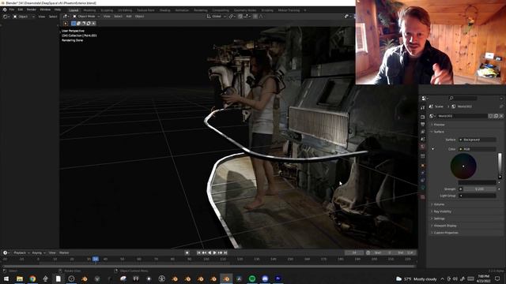
Task: Open the Output properties tab
Action: click(x=423, y=125)
